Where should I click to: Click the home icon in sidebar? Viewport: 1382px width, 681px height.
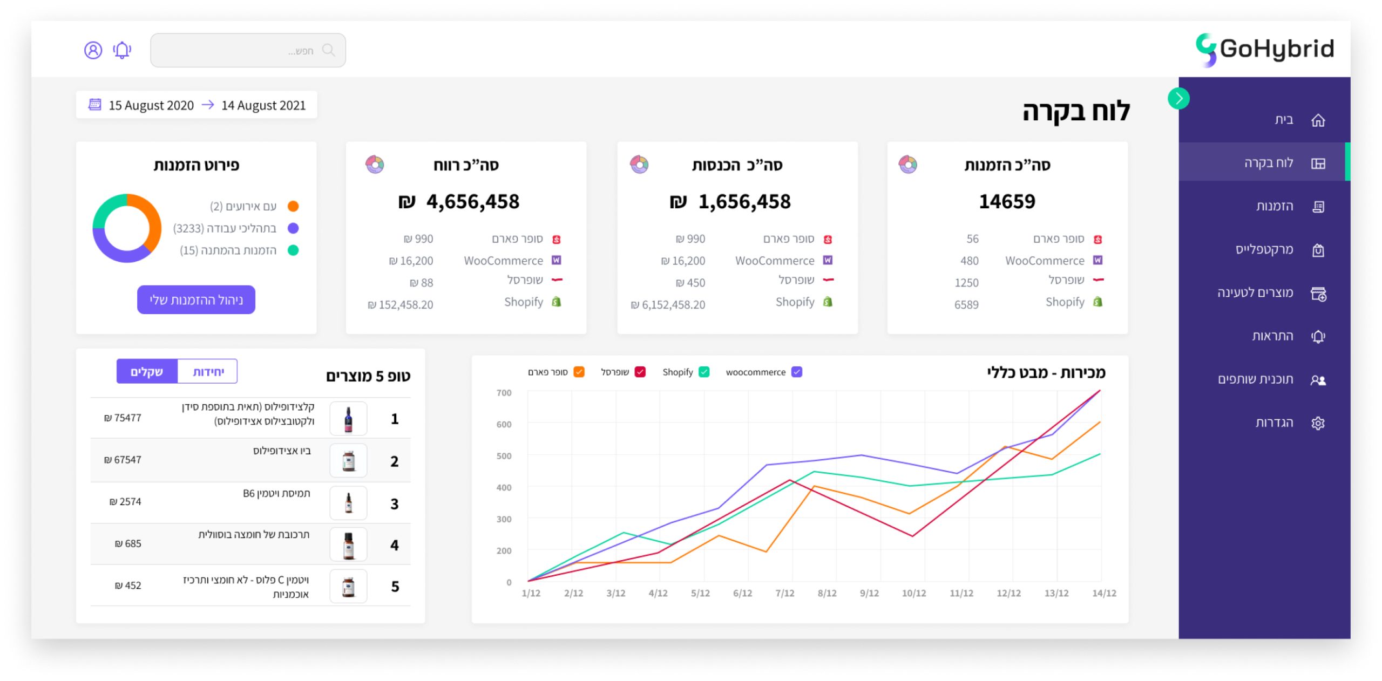click(x=1318, y=120)
